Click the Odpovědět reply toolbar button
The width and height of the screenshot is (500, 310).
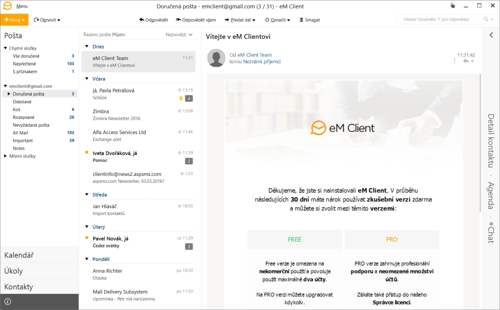pyautogui.click(x=153, y=20)
